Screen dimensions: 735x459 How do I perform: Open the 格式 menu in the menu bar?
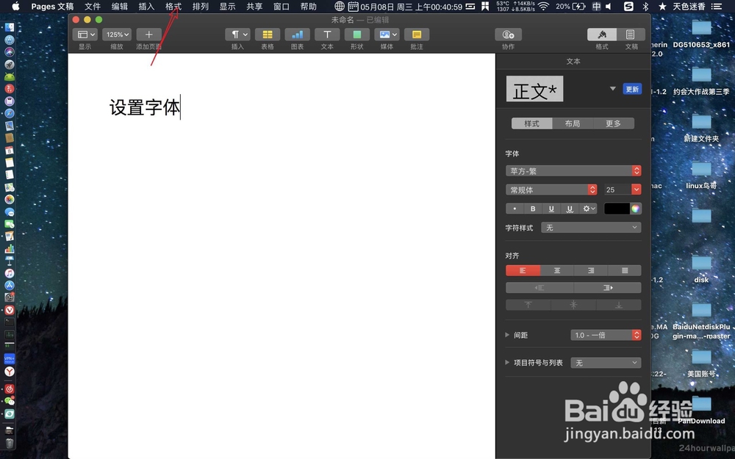tap(173, 7)
